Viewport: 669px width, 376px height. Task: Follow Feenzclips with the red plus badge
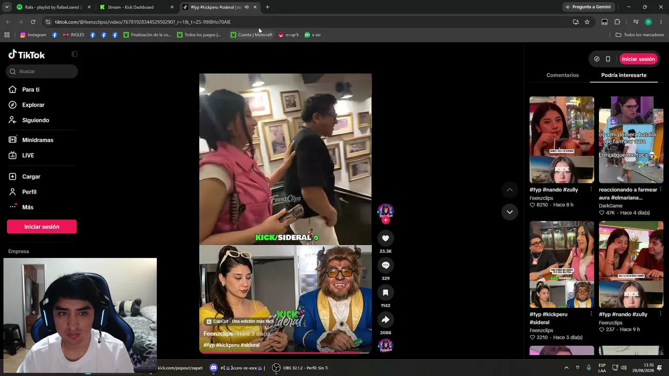pos(386,220)
